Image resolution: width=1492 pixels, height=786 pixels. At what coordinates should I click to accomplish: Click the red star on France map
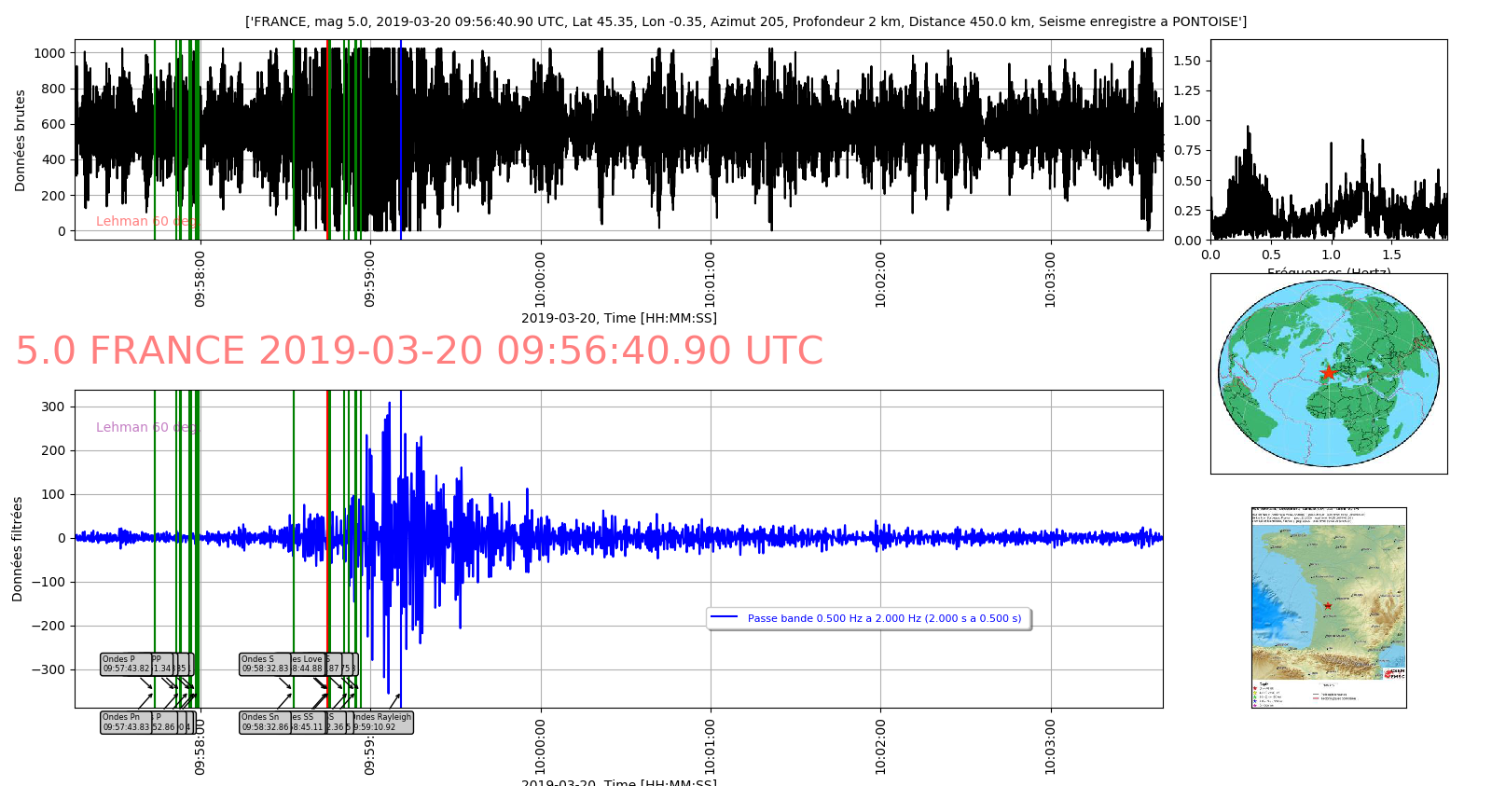[x=1328, y=606]
